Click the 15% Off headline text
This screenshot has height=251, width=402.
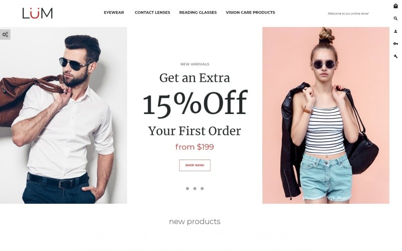coord(195,103)
